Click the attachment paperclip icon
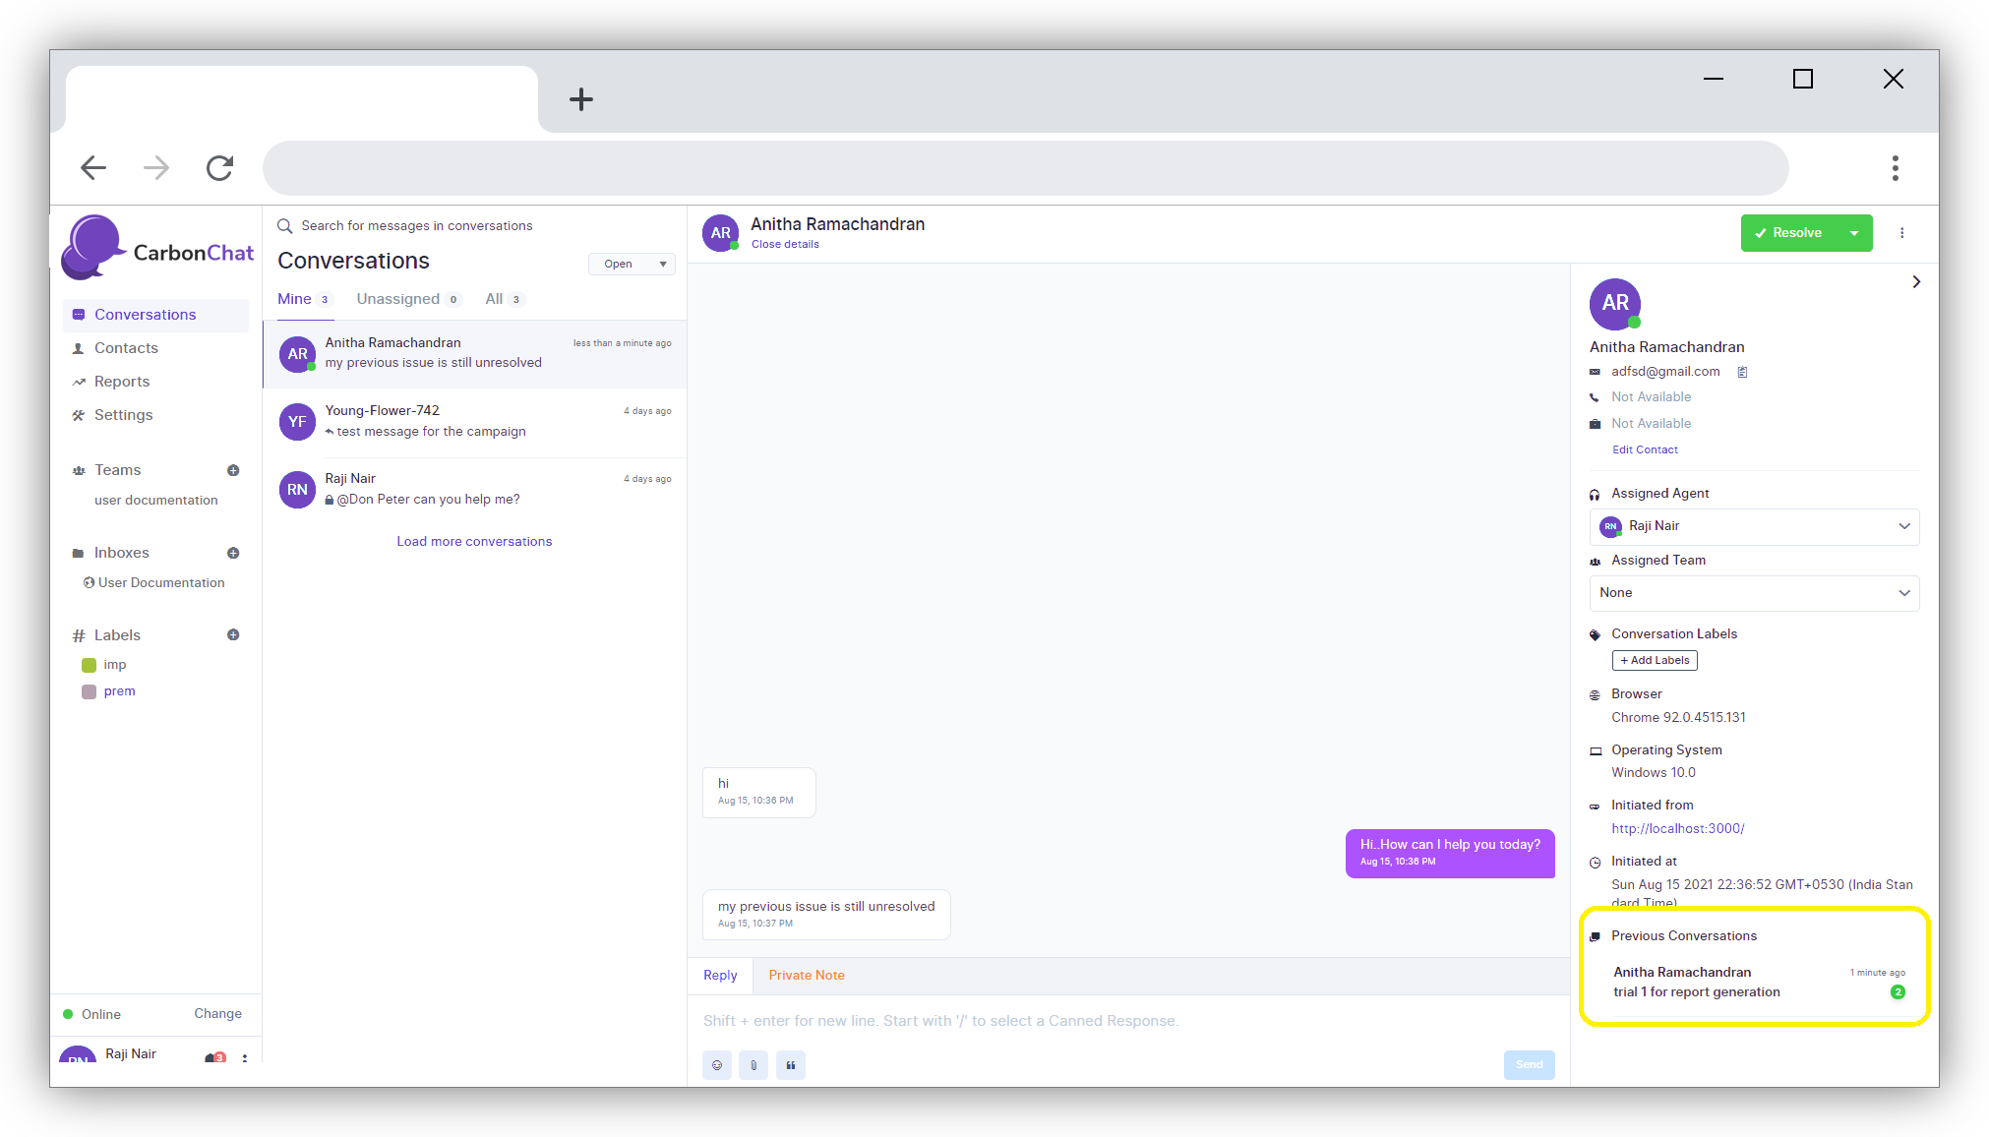The image size is (1989, 1137). coord(753,1064)
